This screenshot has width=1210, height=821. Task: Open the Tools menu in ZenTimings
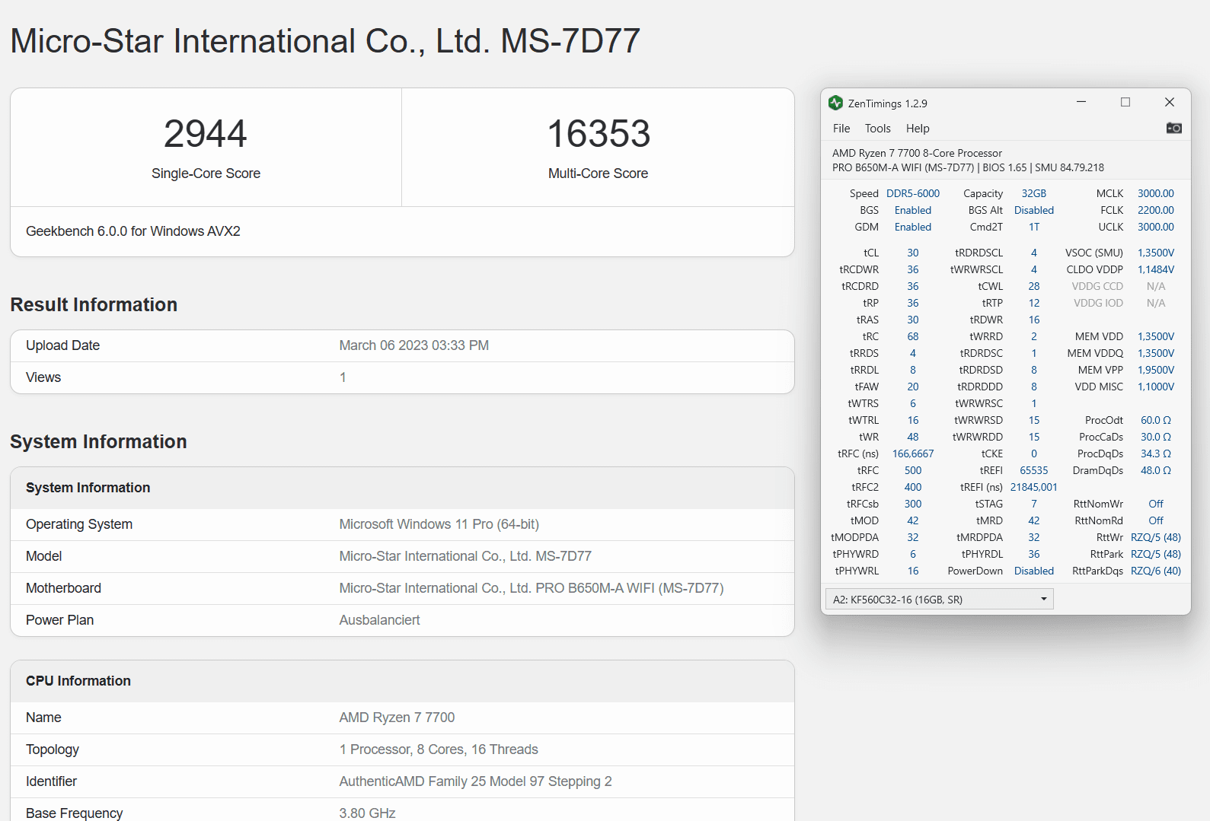click(877, 129)
